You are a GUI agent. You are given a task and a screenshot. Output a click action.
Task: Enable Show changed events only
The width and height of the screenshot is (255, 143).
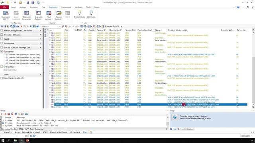tap(2, 78)
